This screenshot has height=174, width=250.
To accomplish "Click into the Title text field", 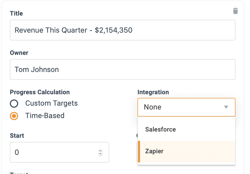I will 122,30.
